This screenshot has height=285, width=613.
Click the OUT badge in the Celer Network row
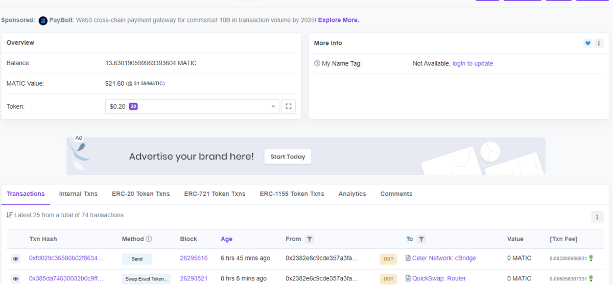388,259
